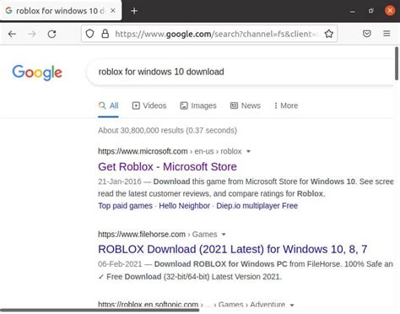The height and width of the screenshot is (314, 400).
Task: Click the forward navigation arrow
Action: tap(32, 34)
